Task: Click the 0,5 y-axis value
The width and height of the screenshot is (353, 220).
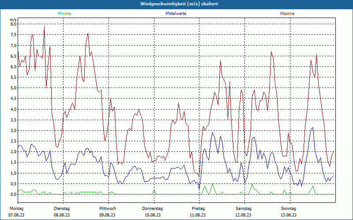Action: click(x=14, y=184)
